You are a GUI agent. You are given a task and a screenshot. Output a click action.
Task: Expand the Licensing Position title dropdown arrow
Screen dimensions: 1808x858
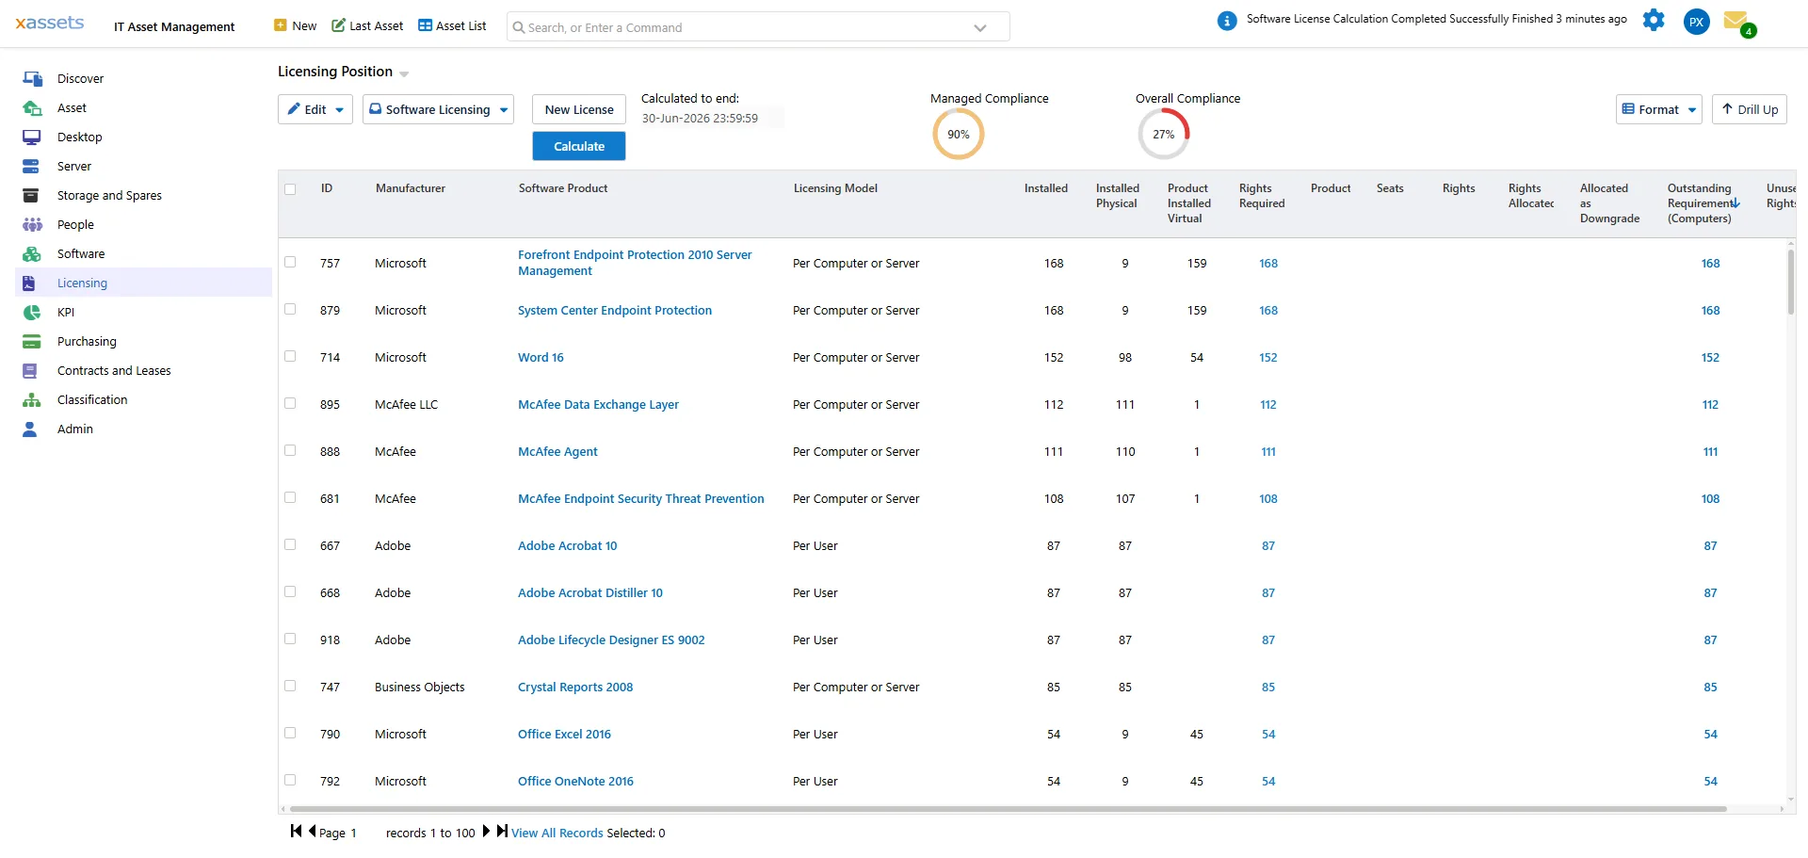[x=404, y=74]
